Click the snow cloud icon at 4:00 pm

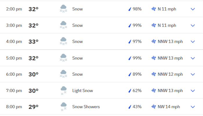[x=64, y=41]
